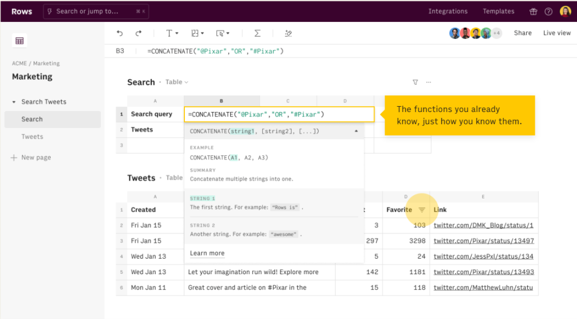Click the Share button

pyautogui.click(x=523, y=33)
